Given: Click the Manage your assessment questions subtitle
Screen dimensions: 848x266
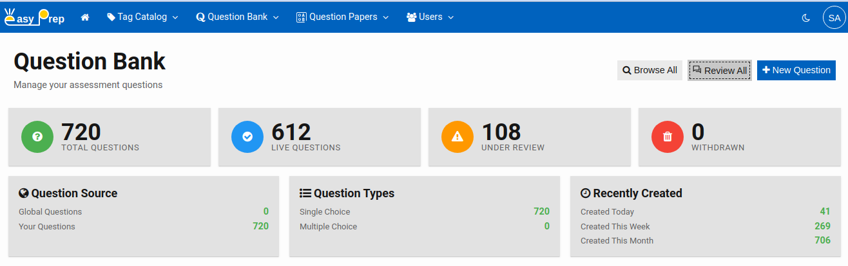Looking at the screenshot, I should point(88,85).
